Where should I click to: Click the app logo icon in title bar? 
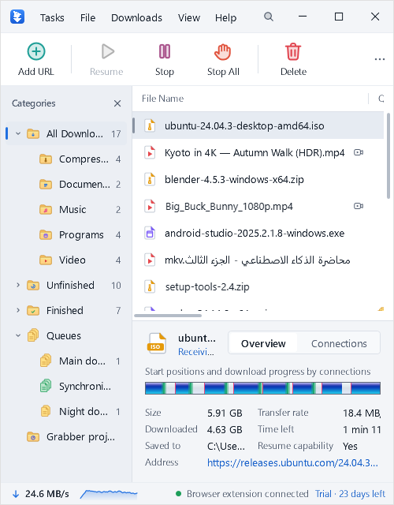[17, 17]
